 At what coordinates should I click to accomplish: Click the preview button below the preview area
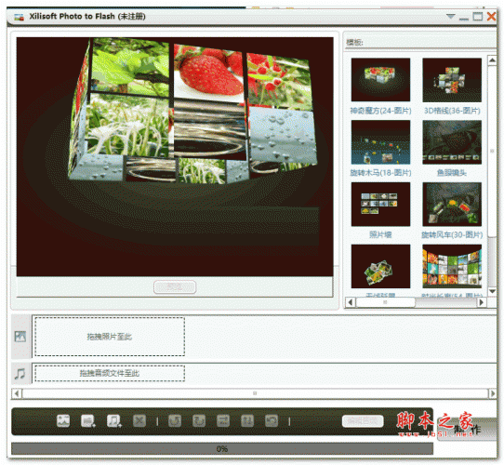[175, 286]
